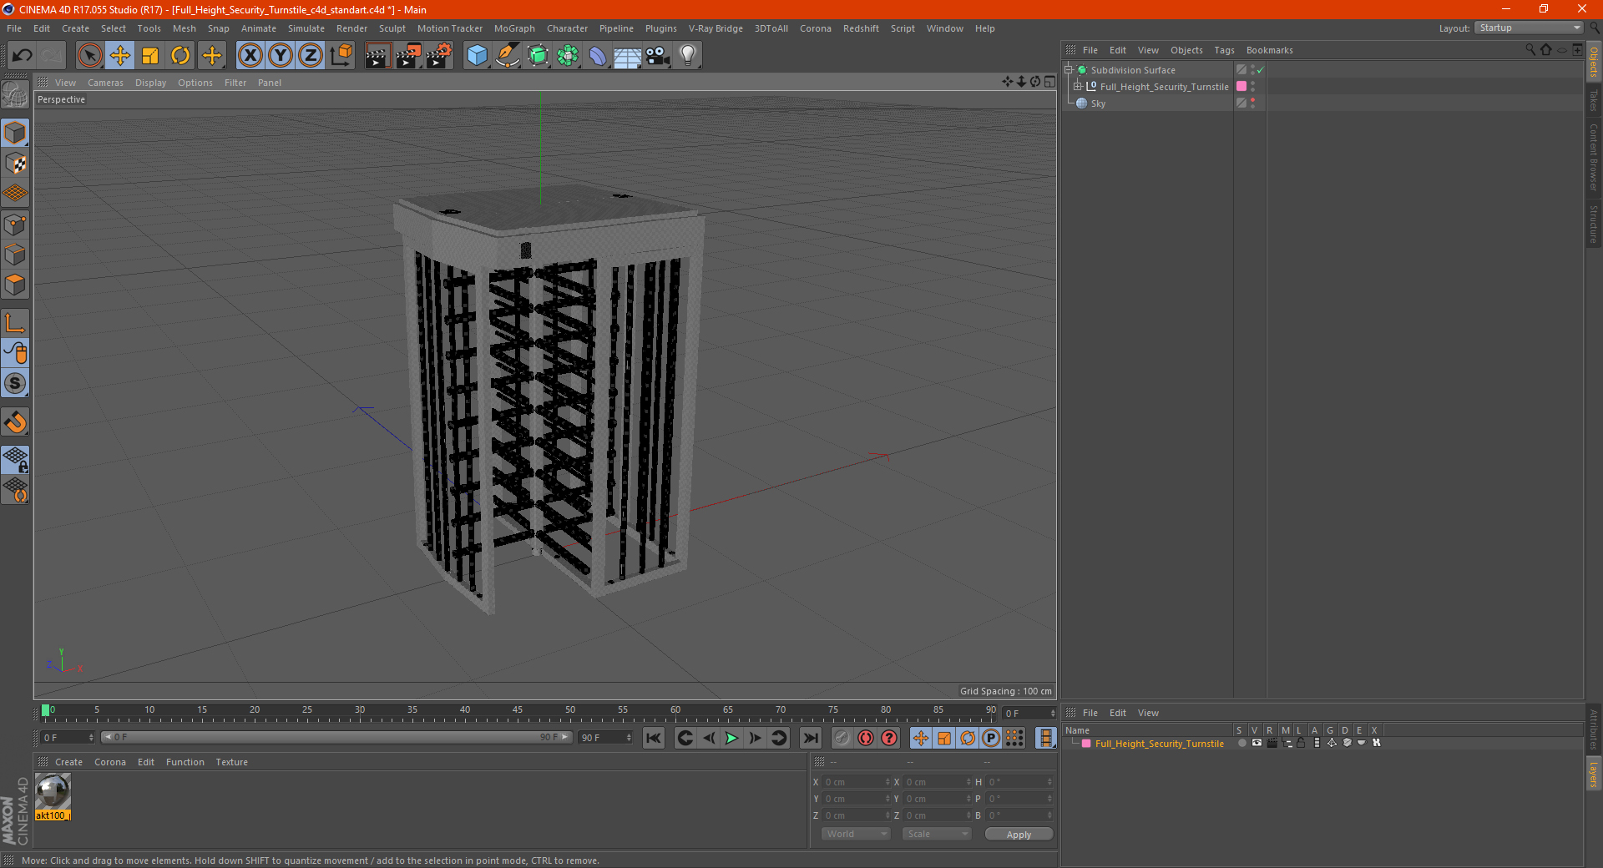Render to Picture Viewer
The height and width of the screenshot is (868, 1603).
[408, 56]
